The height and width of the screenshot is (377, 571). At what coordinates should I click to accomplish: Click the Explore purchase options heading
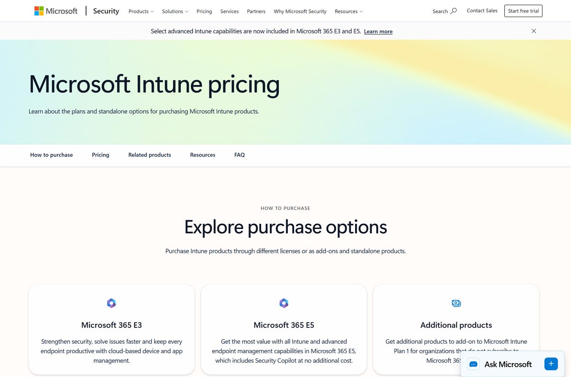285,227
